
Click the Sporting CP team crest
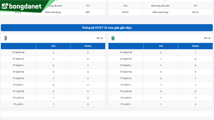pos(113,38)
